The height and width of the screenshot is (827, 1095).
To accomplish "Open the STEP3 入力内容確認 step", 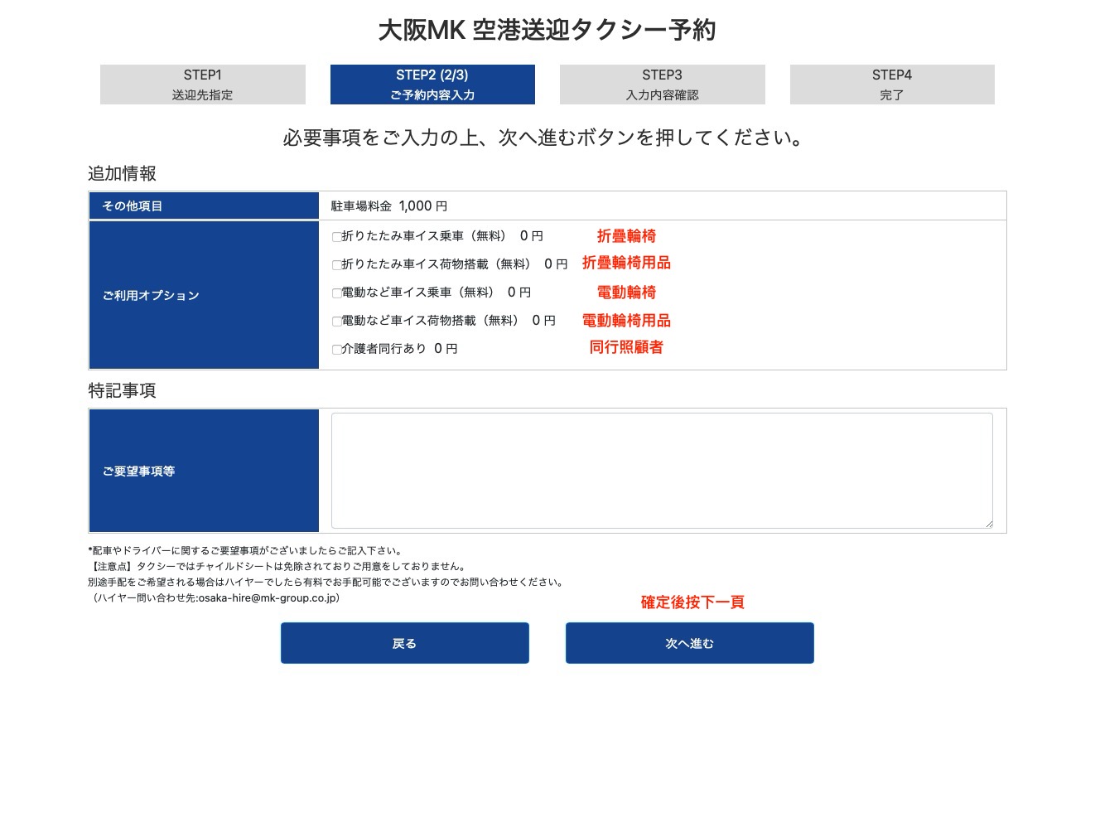I will point(662,85).
